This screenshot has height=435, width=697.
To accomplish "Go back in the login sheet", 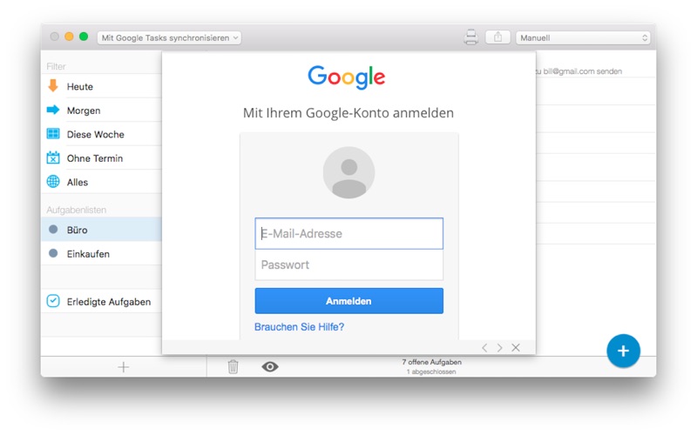I will (x=484, y=347).
